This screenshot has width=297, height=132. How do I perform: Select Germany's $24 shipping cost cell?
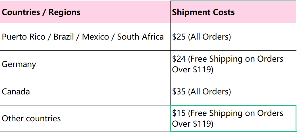[x=234, y=64]
